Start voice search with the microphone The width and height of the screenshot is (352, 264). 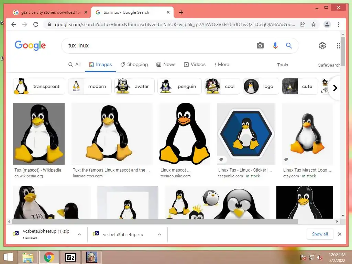click(275, 46)
